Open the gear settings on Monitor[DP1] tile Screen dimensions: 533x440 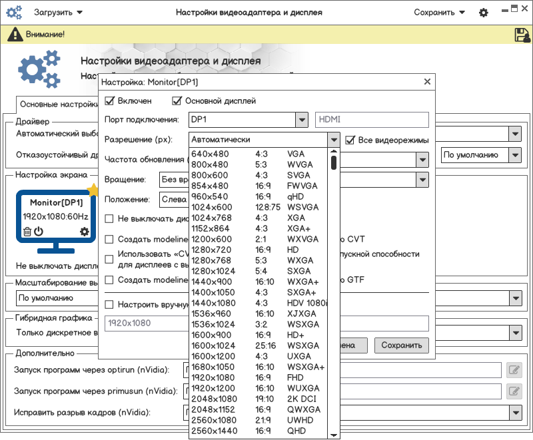[x=84, y=232]
